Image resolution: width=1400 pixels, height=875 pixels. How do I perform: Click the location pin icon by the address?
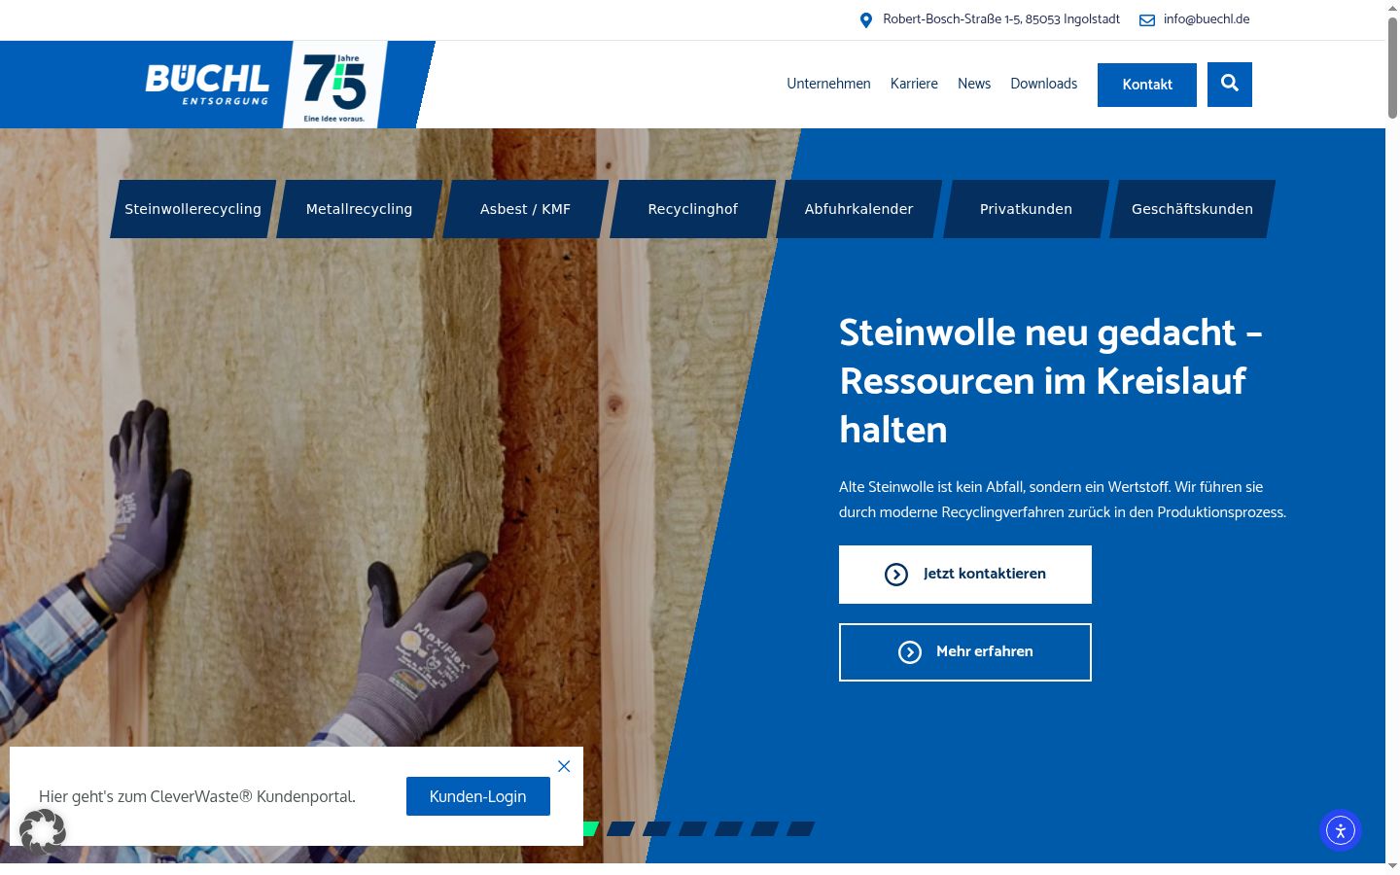point(866,20)
